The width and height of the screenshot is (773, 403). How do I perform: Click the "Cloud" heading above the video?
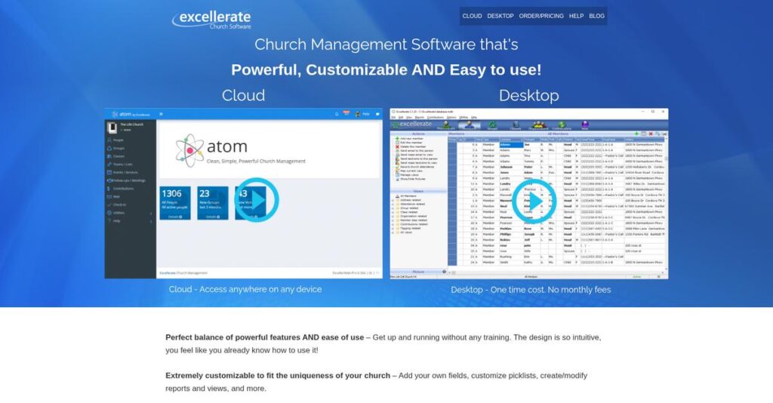[243, 95]
